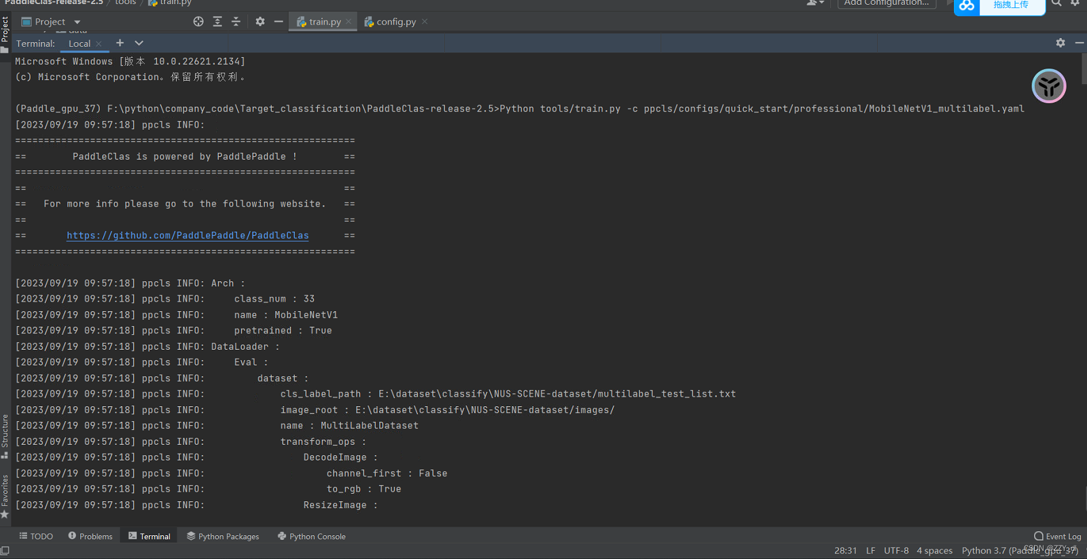
Task: Change line separator via LF indicator
Action: (x=871, y=551)
